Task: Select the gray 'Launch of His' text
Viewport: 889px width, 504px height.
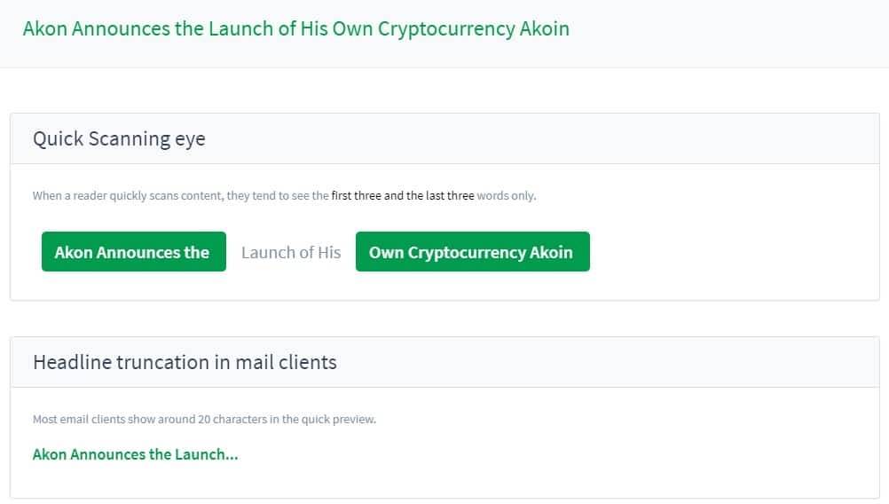Action: 291,252
